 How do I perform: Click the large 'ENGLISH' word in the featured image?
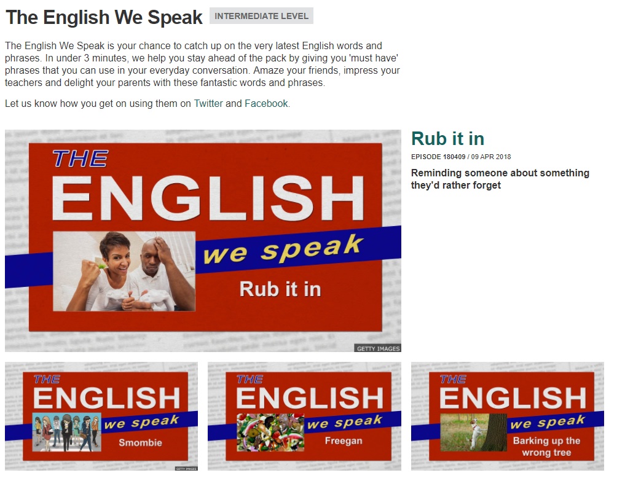pos(209,198)
